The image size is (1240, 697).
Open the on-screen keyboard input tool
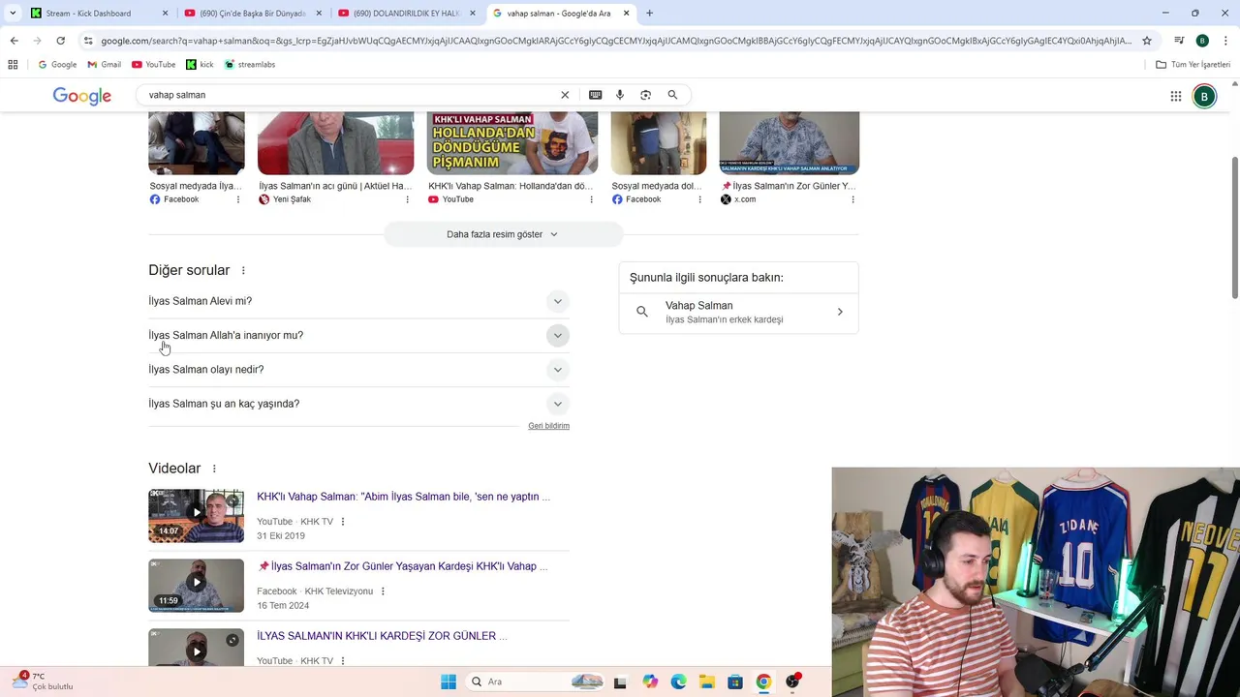[x=595, y=95]
